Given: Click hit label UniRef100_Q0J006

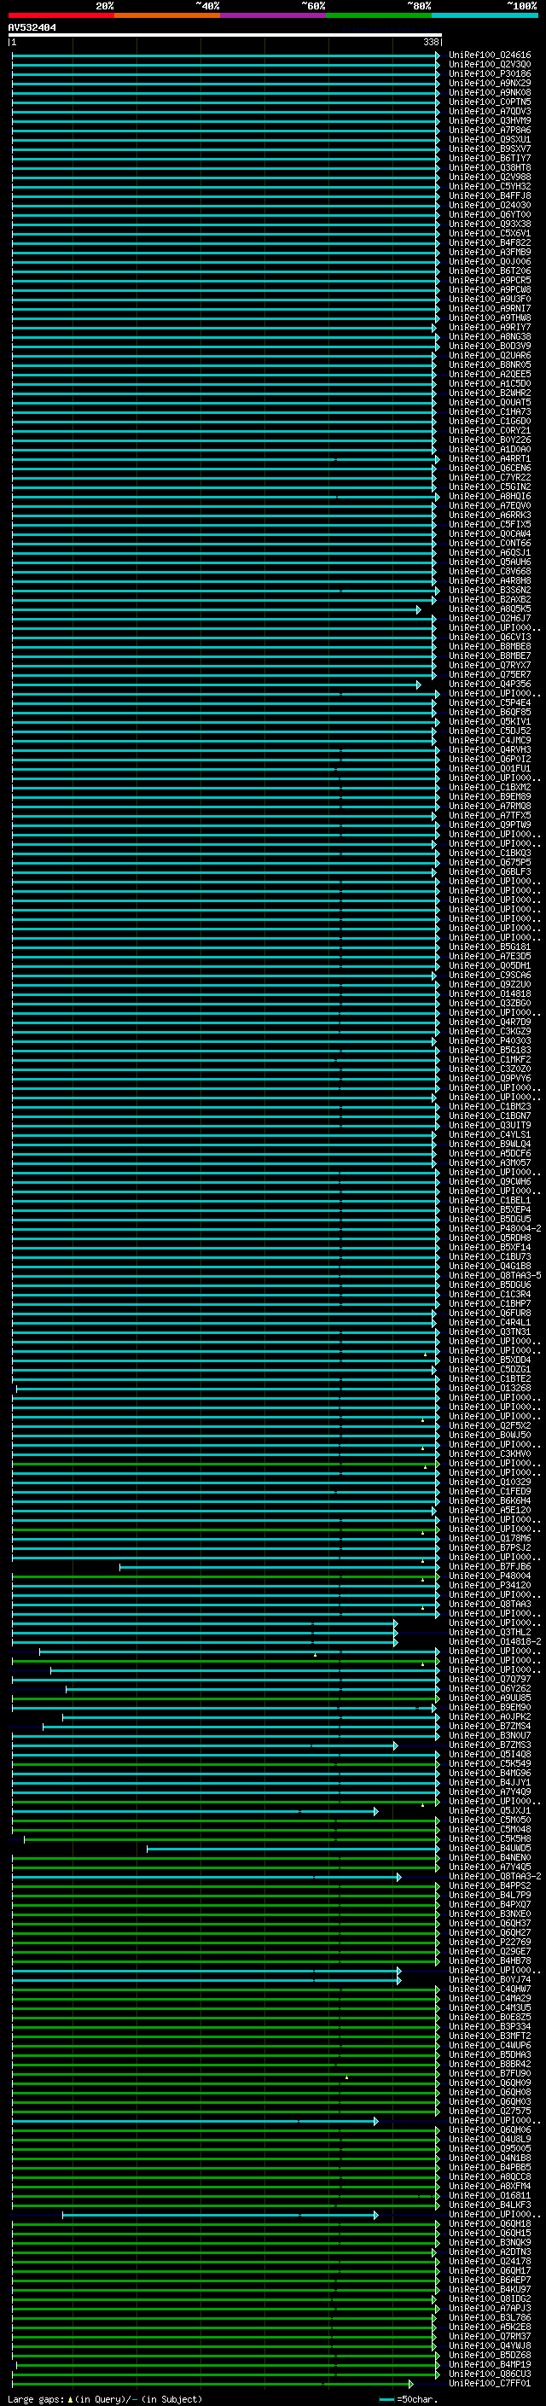Looking at the screenshot, I should pos(490,261).
